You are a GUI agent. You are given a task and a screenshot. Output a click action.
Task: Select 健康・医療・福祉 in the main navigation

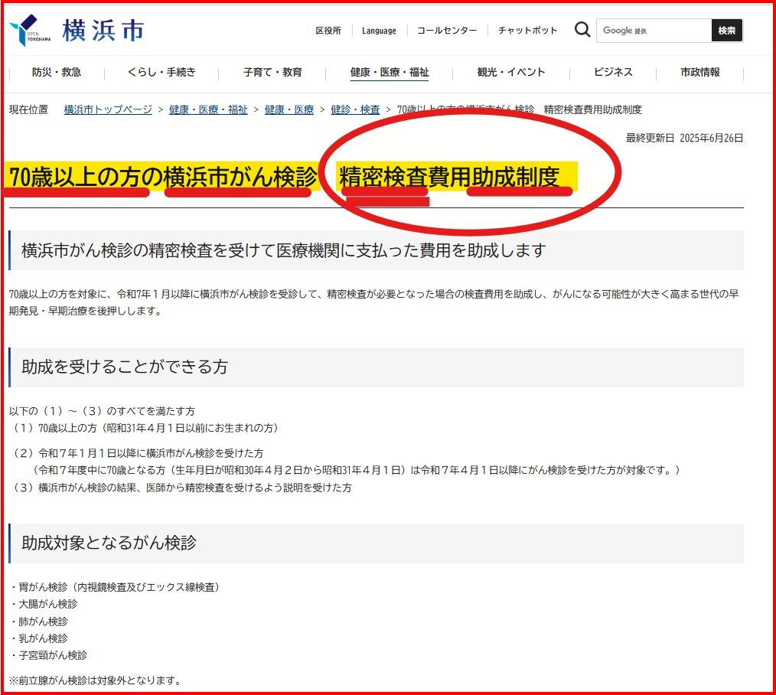point(390,73)
